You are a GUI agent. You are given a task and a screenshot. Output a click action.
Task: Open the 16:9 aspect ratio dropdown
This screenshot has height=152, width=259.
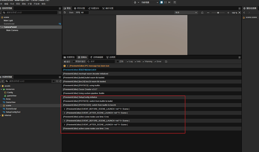click(x=186, y=12)
